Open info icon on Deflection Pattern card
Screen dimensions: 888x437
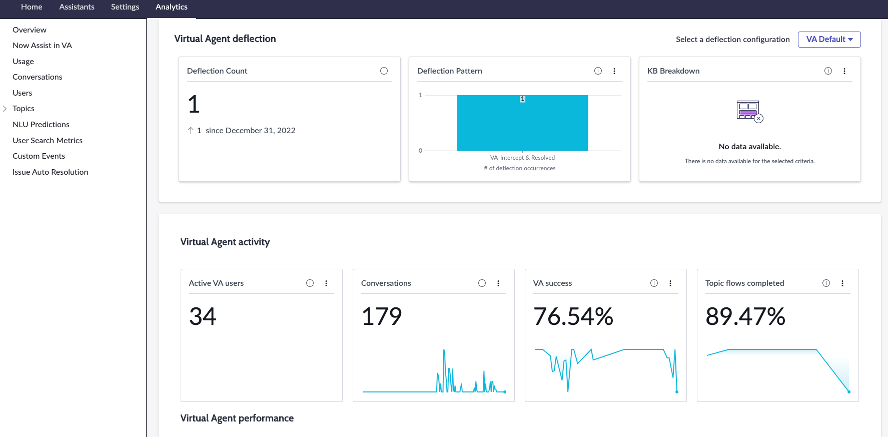click(x=598, y=71)
